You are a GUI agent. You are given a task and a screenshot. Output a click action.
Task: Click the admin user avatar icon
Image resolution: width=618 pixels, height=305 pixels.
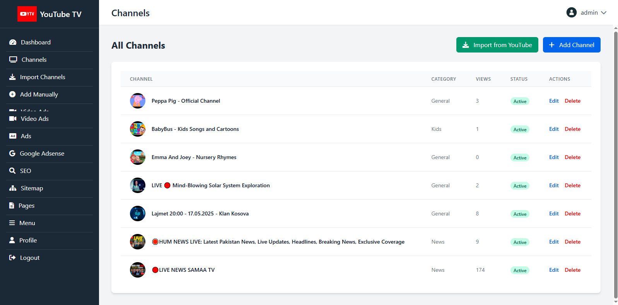point(571,12)
